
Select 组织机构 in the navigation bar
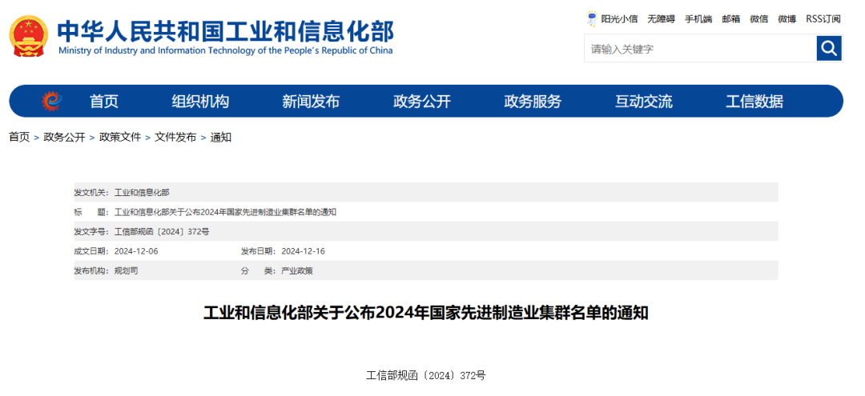(200, 102)
